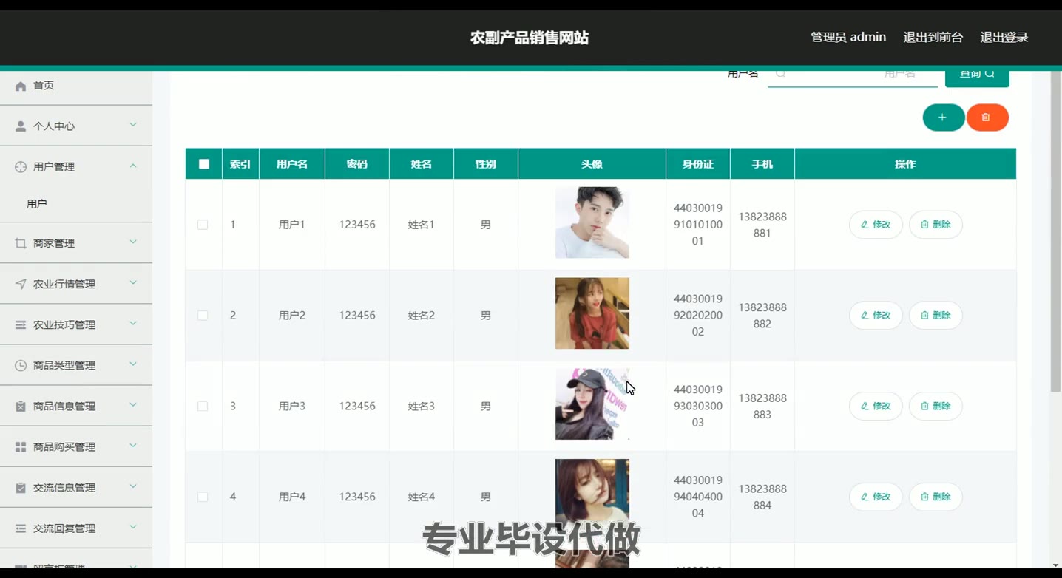Click the 手机 column header
Viewport: 1062px width, 578px height.
coord(762,164)
